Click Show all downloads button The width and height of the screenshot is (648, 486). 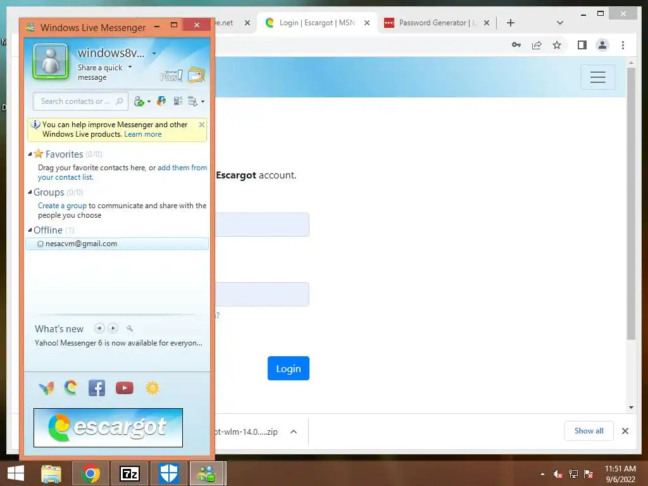[x=589, y=431]
